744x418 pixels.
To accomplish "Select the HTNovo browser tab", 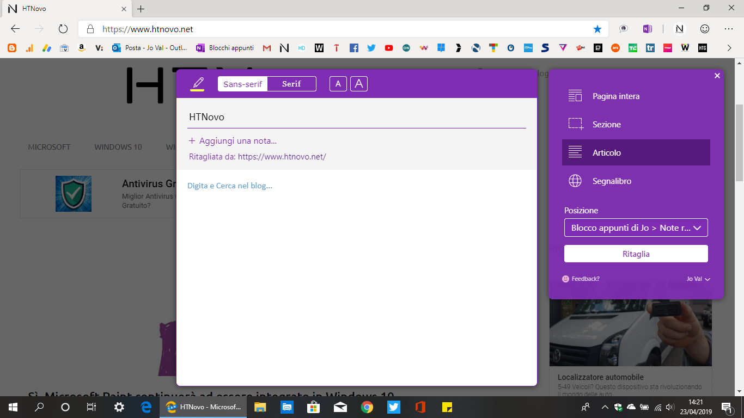I will click(x=66, y=9).
